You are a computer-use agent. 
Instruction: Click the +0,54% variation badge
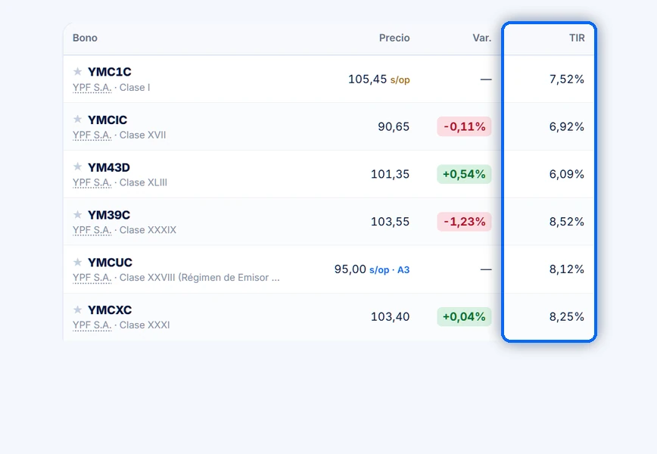click(x=464, y=174)
